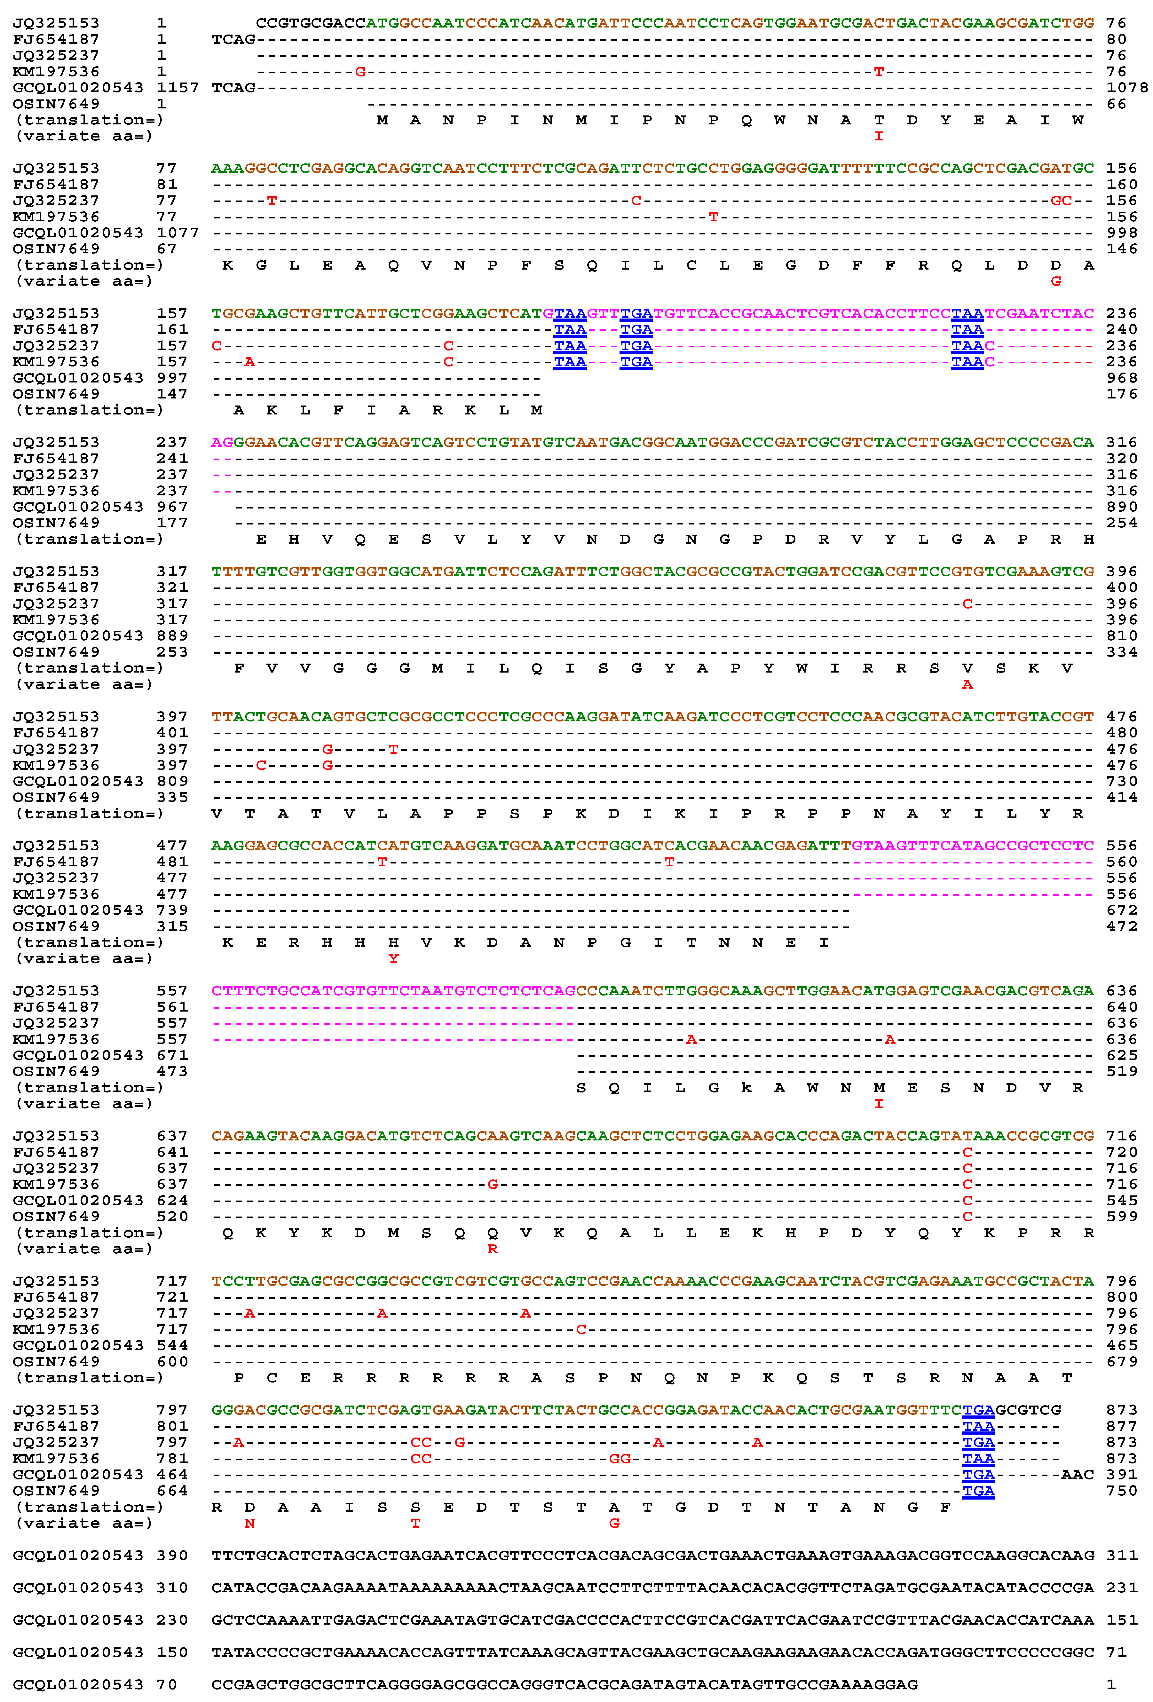The image size is (1153, 1702).
Task: Select the end position number 890
Action: pos(1122,507)
